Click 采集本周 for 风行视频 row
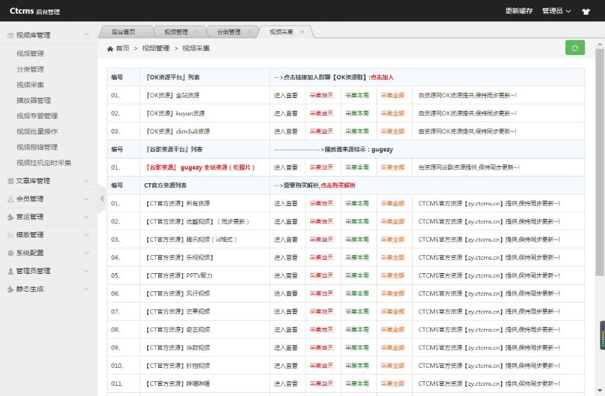Viewport: 605px width, 396px height. 357,293
